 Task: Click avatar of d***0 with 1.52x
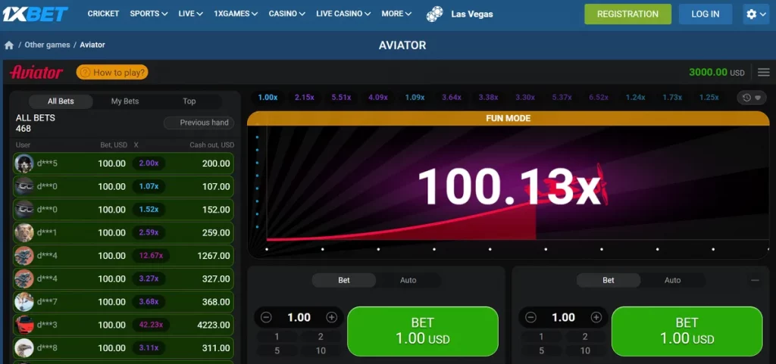pos(23,210)
